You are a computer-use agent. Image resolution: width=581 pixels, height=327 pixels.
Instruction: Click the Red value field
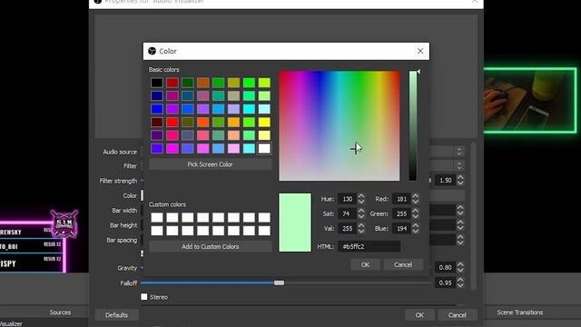pyautogui.click(x=401, y=199)
